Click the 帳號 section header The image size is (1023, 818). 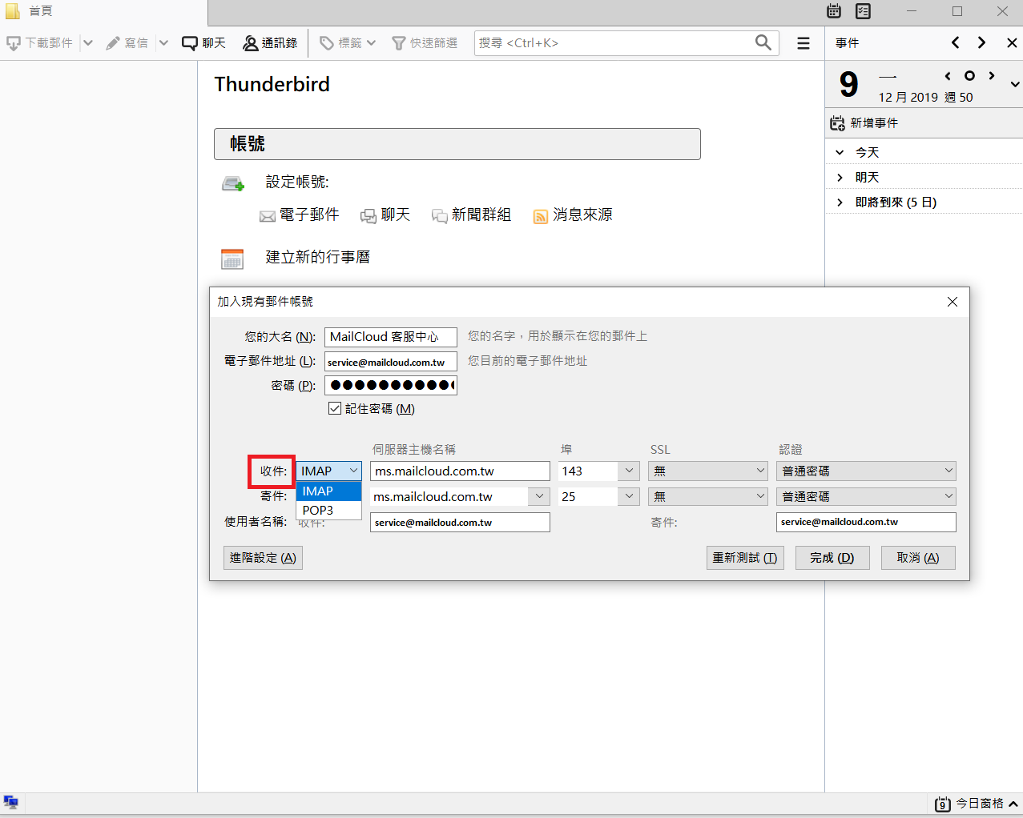[x=457, y=144]
